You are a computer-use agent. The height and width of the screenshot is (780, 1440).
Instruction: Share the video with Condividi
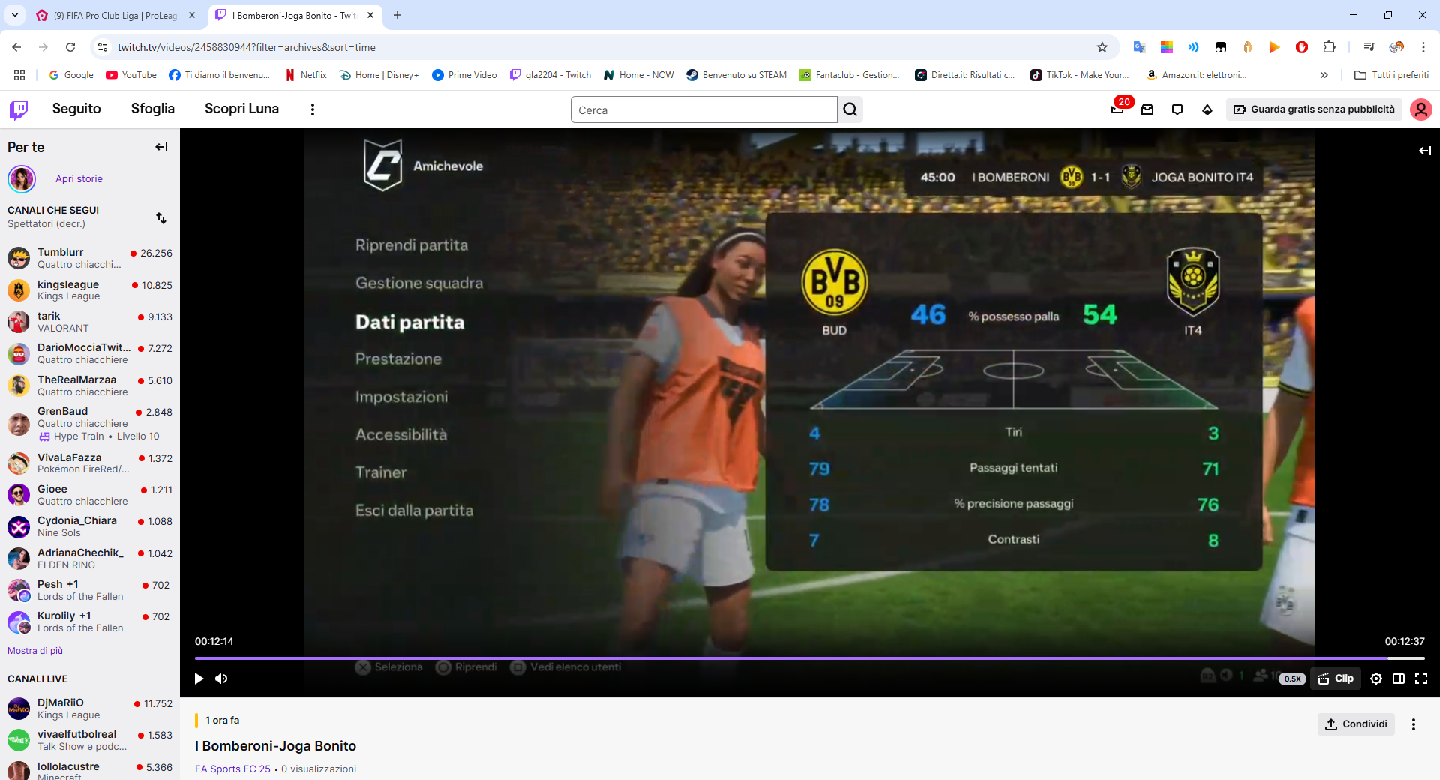(1356, 724)
